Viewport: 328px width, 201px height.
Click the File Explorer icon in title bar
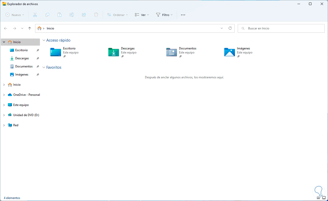point(4,4)
